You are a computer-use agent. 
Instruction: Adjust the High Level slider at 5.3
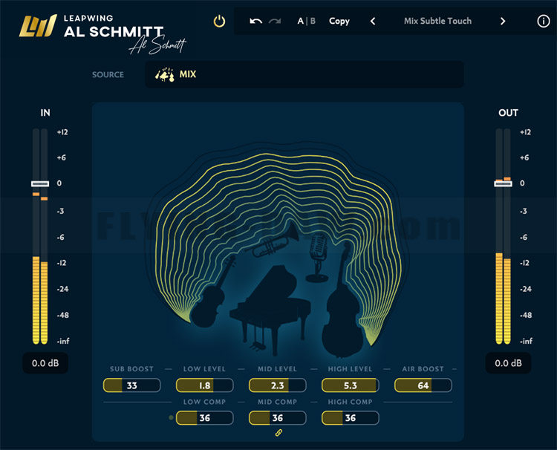[x=351, y=385]
